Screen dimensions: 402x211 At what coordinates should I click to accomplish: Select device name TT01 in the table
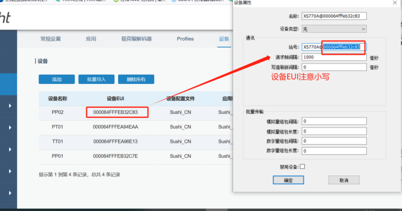(57, 141)
